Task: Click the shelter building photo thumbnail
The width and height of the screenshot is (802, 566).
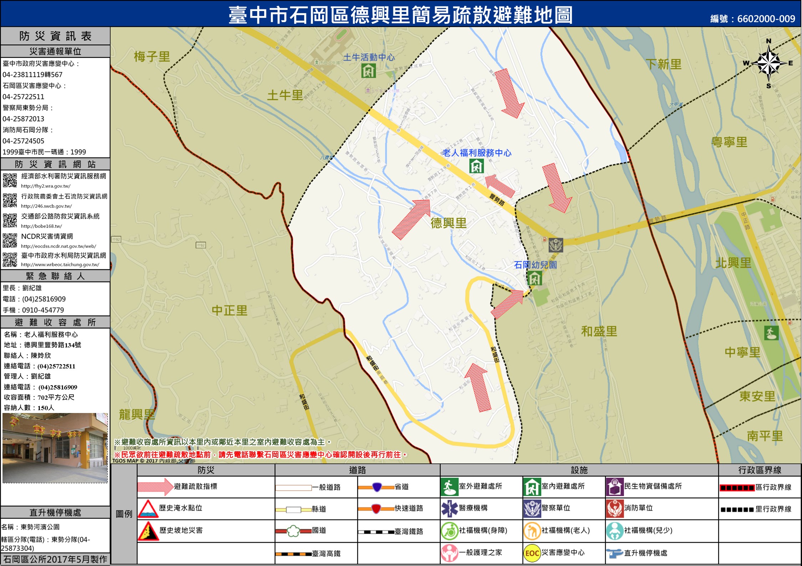Action: point(55,448)
